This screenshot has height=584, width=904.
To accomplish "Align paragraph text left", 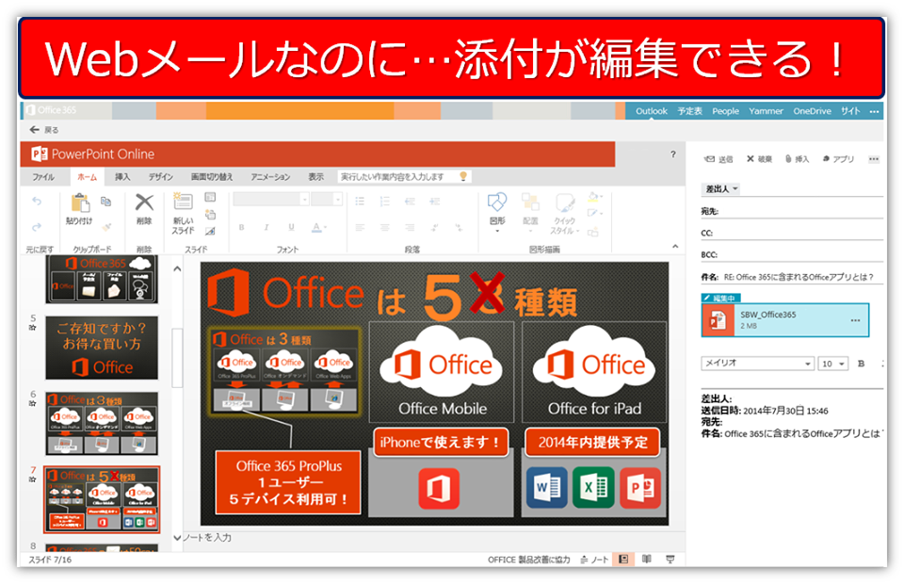I will 360,227.
